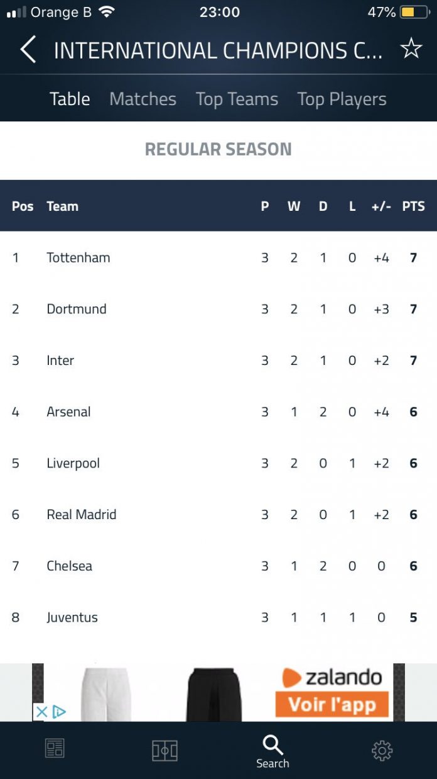Select Juventus in position 8
The width and height of the screenshot is (437, 779).
pos(72,617)
